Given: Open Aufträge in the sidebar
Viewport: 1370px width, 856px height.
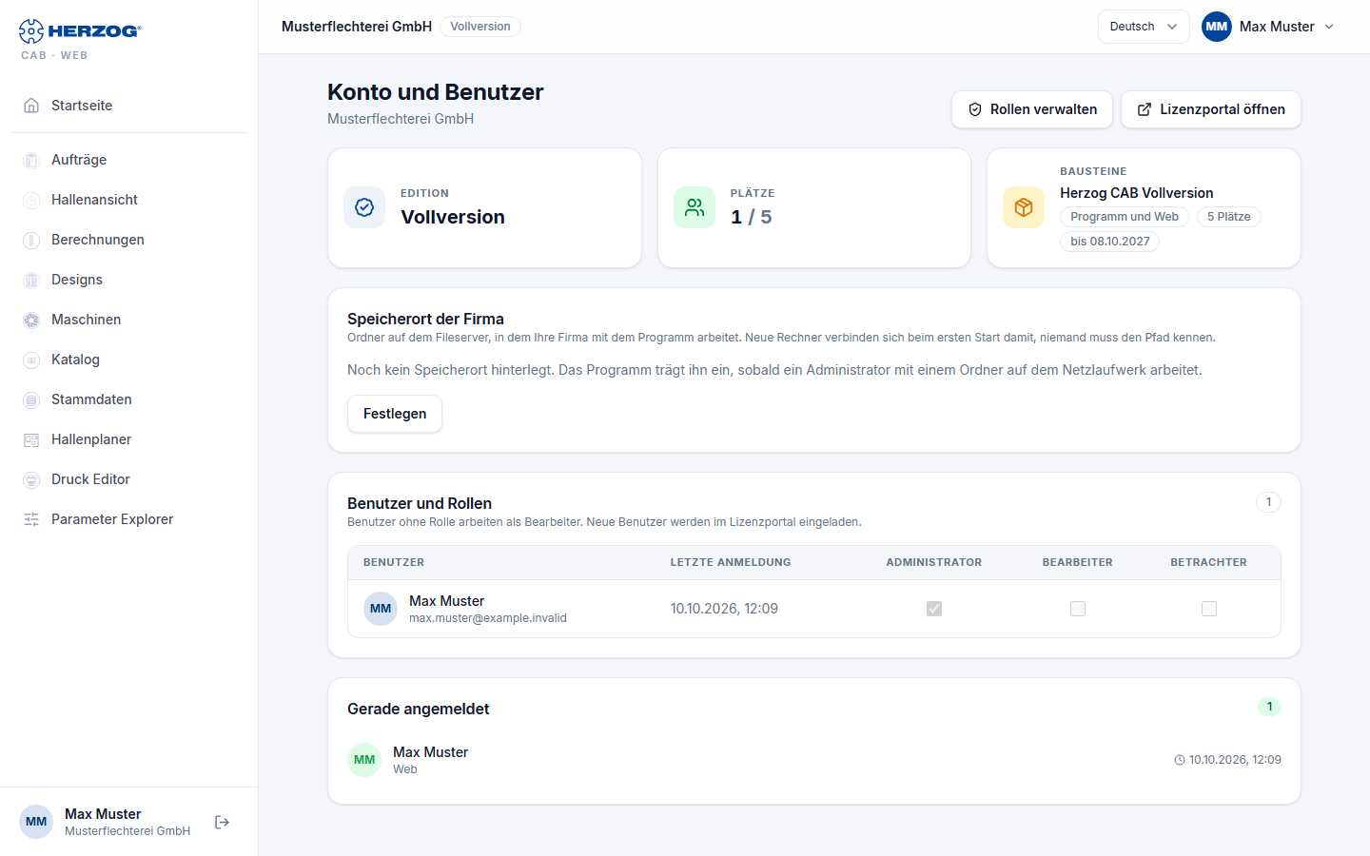Looking at the screenshot, I should click(x=129, y=160).
